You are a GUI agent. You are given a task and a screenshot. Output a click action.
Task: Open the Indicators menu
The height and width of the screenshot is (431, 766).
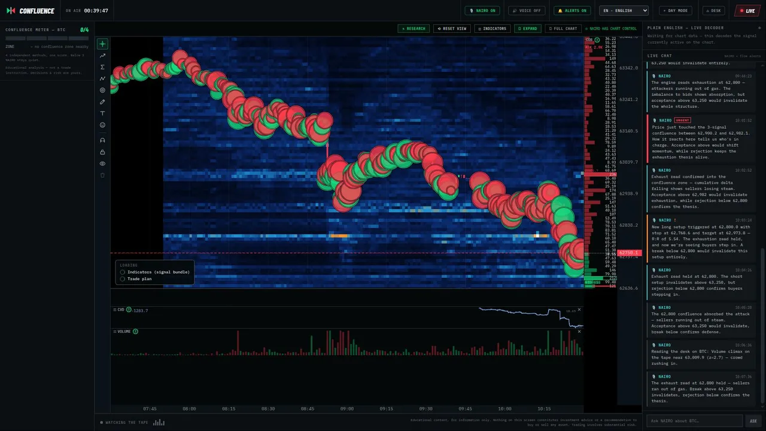(x=492, y=29)
